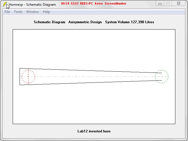Image resolution: width=188 pixels, height=141 pixels.
Task: Click the disabled maximize button
Action: pos(168,3)
